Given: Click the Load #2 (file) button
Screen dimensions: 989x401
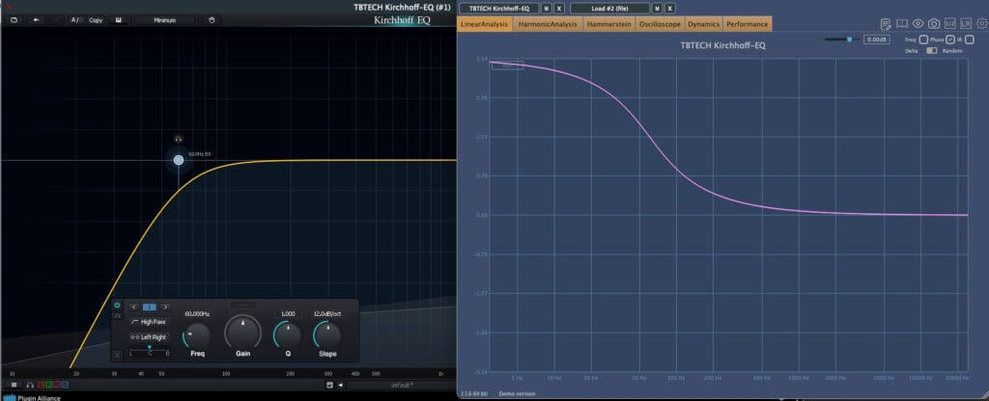Looking at the screenshot, I should tap(609, 8).
